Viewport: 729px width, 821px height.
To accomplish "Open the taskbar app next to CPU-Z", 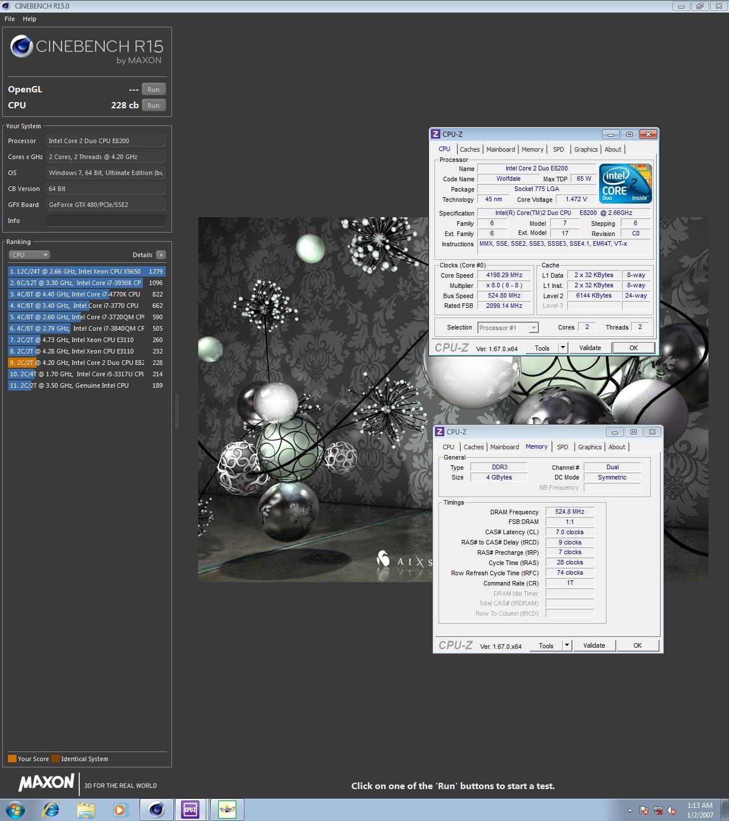I will (227, 810).
